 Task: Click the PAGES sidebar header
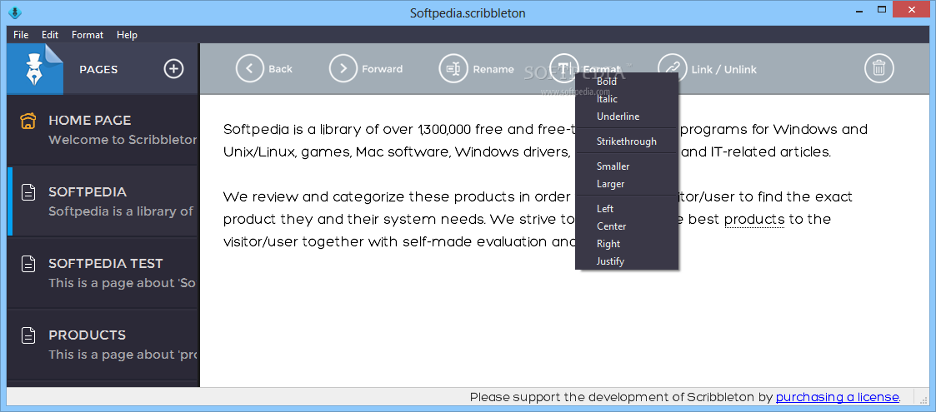(98, 69)
